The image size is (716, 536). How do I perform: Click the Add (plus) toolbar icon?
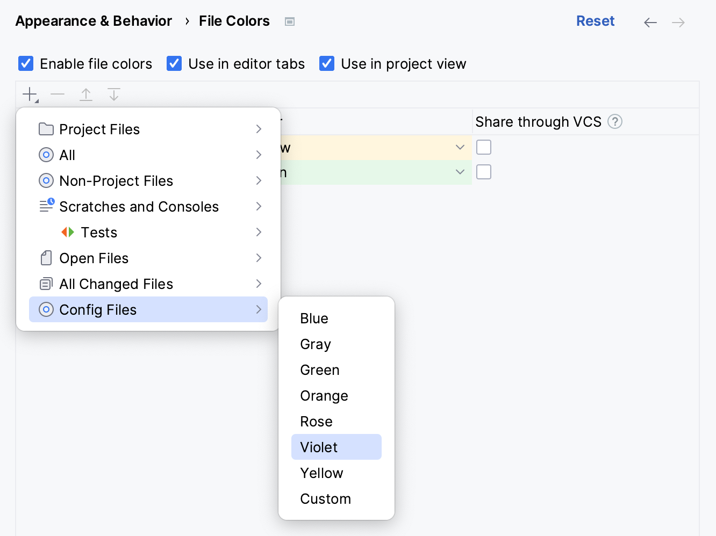[x=30, y=95]
